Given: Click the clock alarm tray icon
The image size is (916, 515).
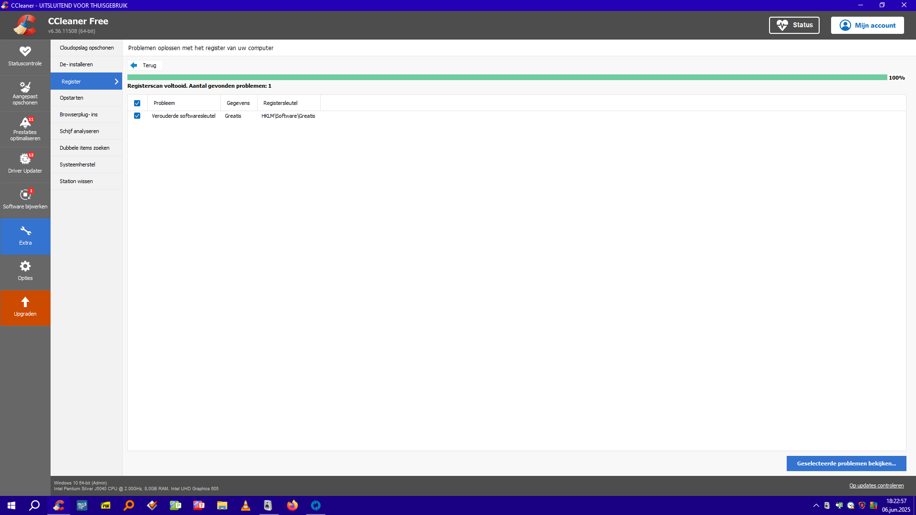Looking at the screenshot, I should pos(851,505).
